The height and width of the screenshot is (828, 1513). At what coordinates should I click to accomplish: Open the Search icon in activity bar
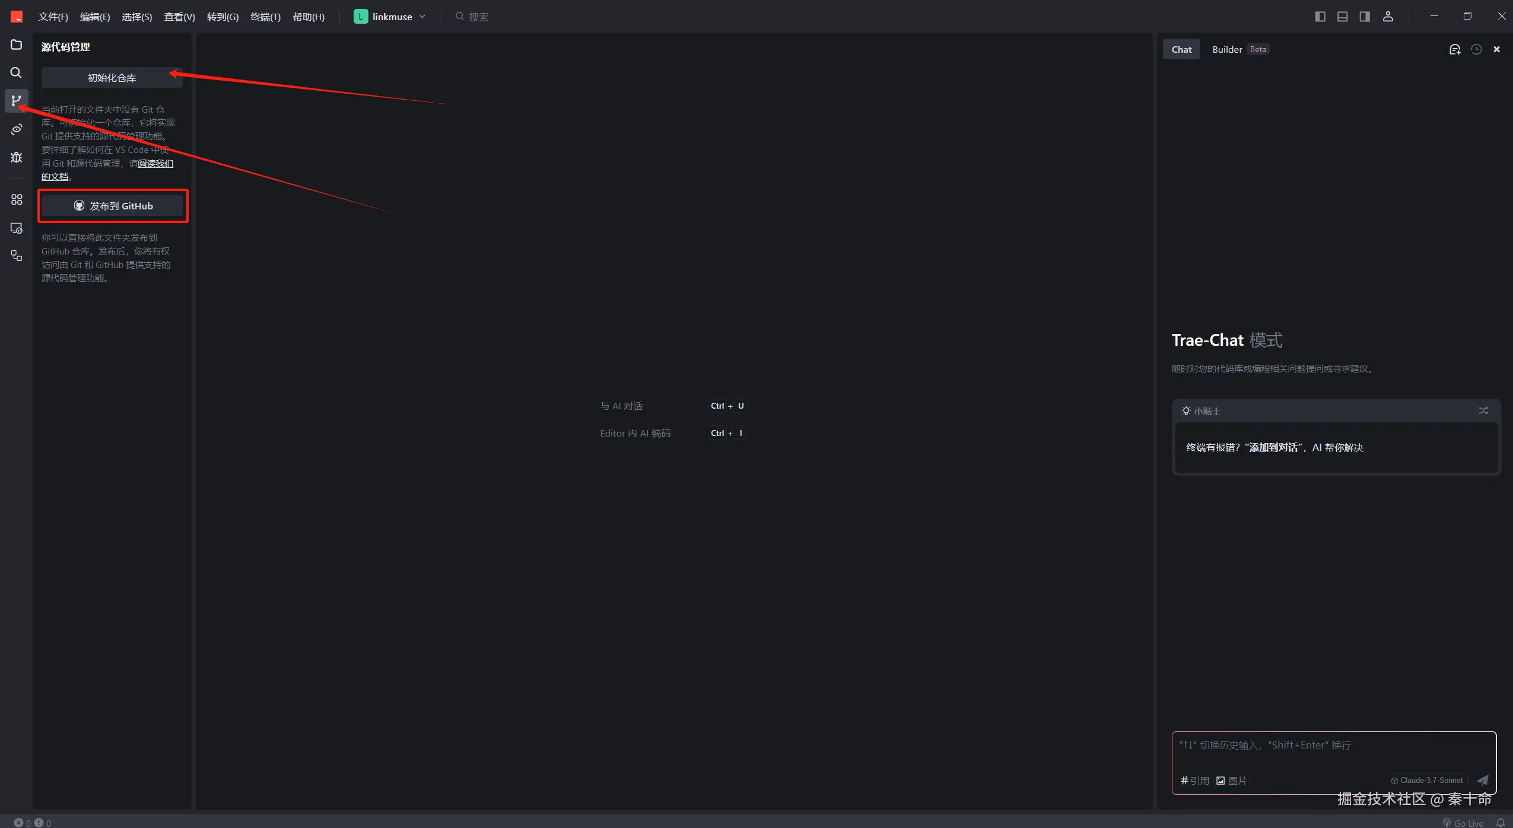16,73
